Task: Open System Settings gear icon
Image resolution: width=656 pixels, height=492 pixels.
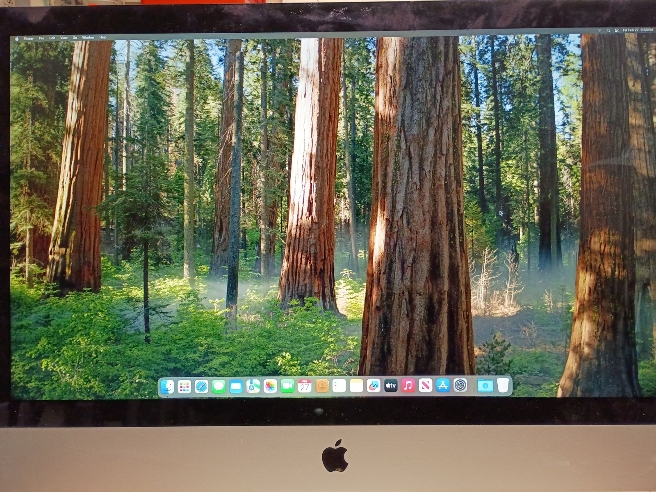Action: pos(460,385)
